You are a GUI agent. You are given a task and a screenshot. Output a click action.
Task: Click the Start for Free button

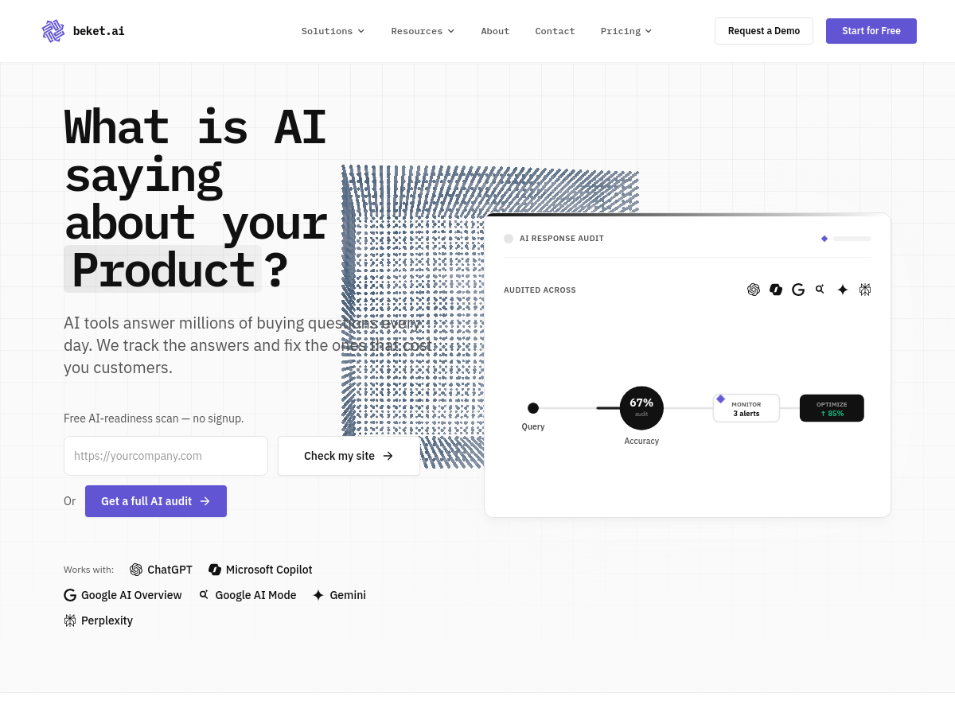[x=871, y=31]
